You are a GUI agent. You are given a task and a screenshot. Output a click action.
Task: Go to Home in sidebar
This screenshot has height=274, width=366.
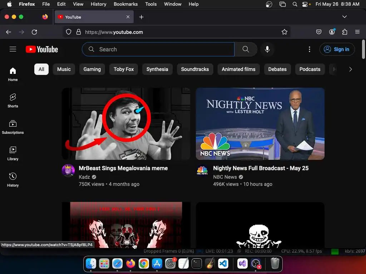pos(13,74)
